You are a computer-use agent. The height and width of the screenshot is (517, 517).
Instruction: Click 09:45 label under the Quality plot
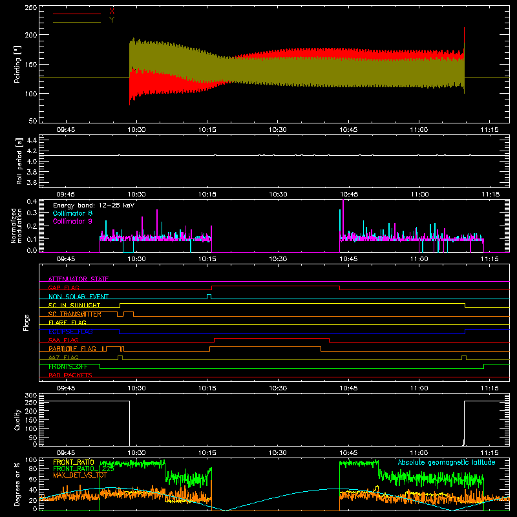66,453
